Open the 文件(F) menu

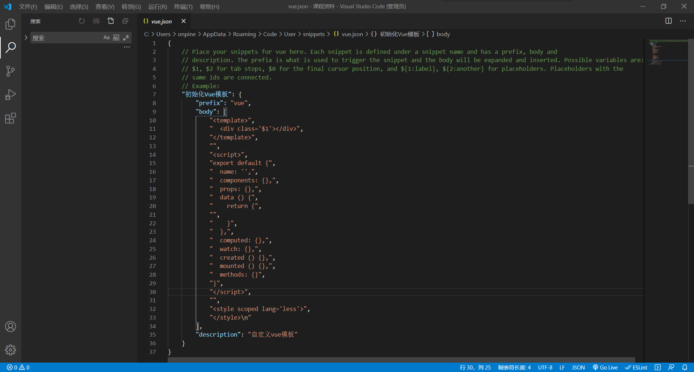click(28, 7)
